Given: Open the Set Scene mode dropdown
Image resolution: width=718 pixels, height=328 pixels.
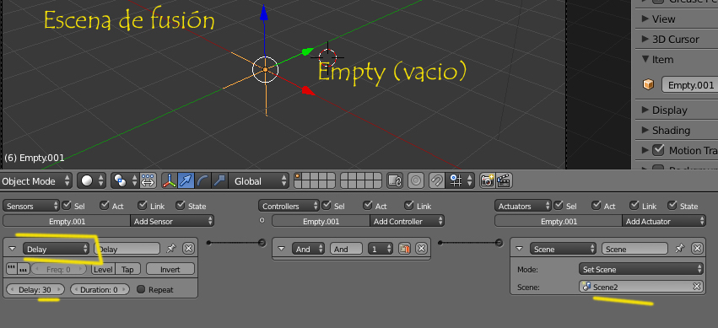Looking at the screenshot, I should (x=640, y=269).
